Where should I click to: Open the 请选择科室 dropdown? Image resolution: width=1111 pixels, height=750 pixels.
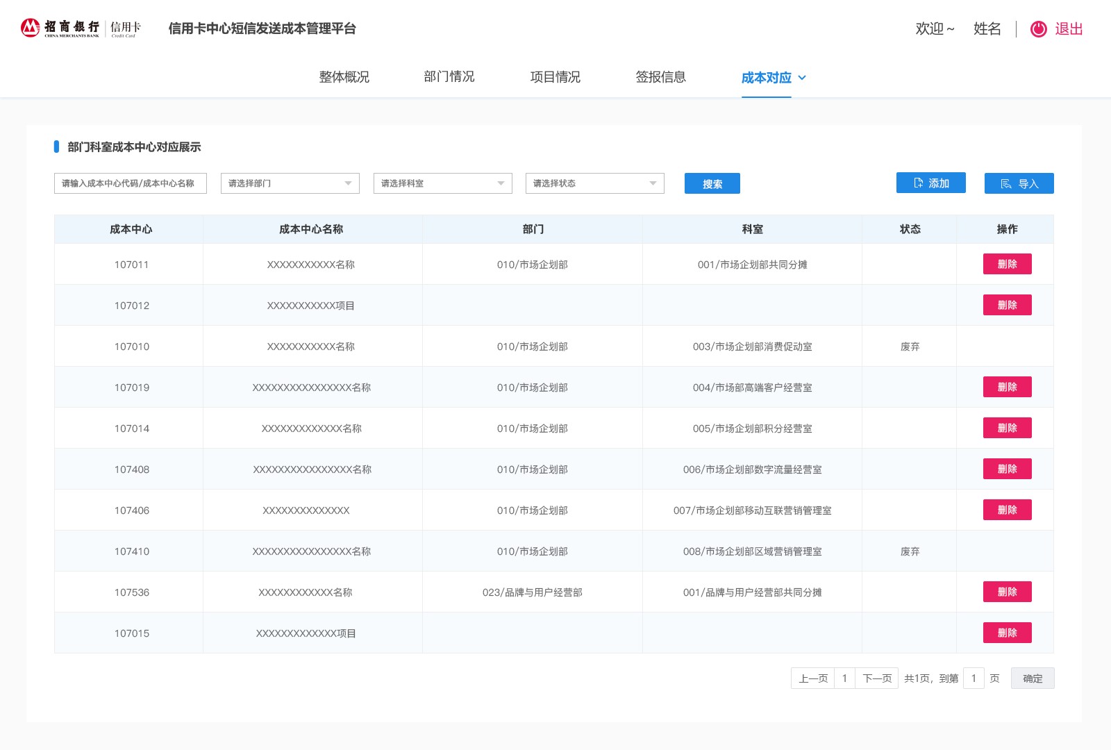click(443, 183)
